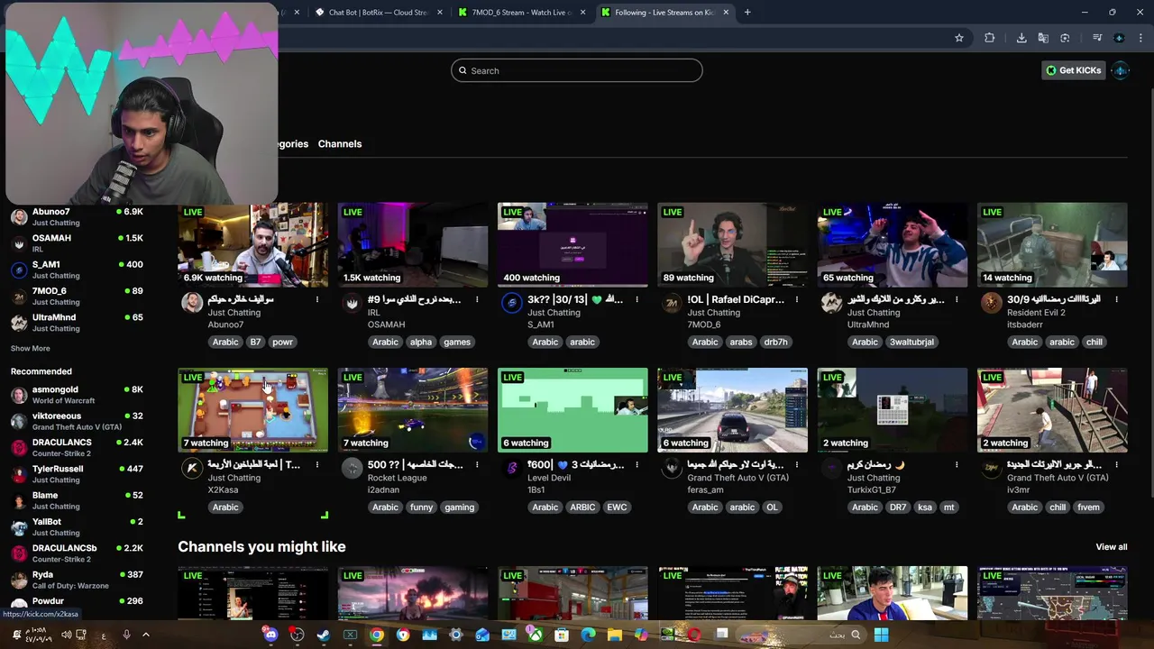Open File Explorer folder icon on taskbar
The height and width of the screenshot is (649, 1154).
[x=614, y=635]
